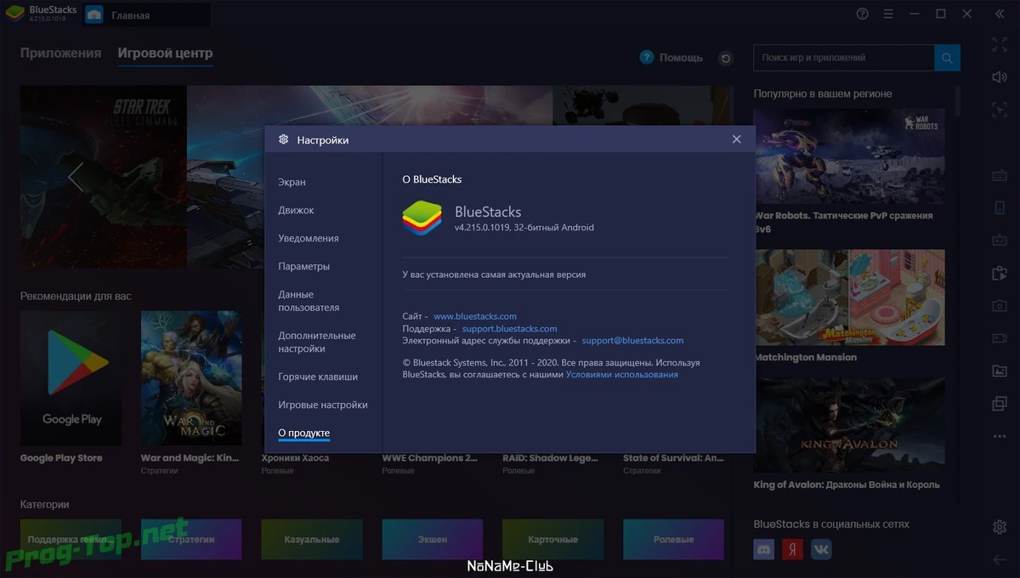Open Matchington Mansion game thumbnail

(849, 297)
